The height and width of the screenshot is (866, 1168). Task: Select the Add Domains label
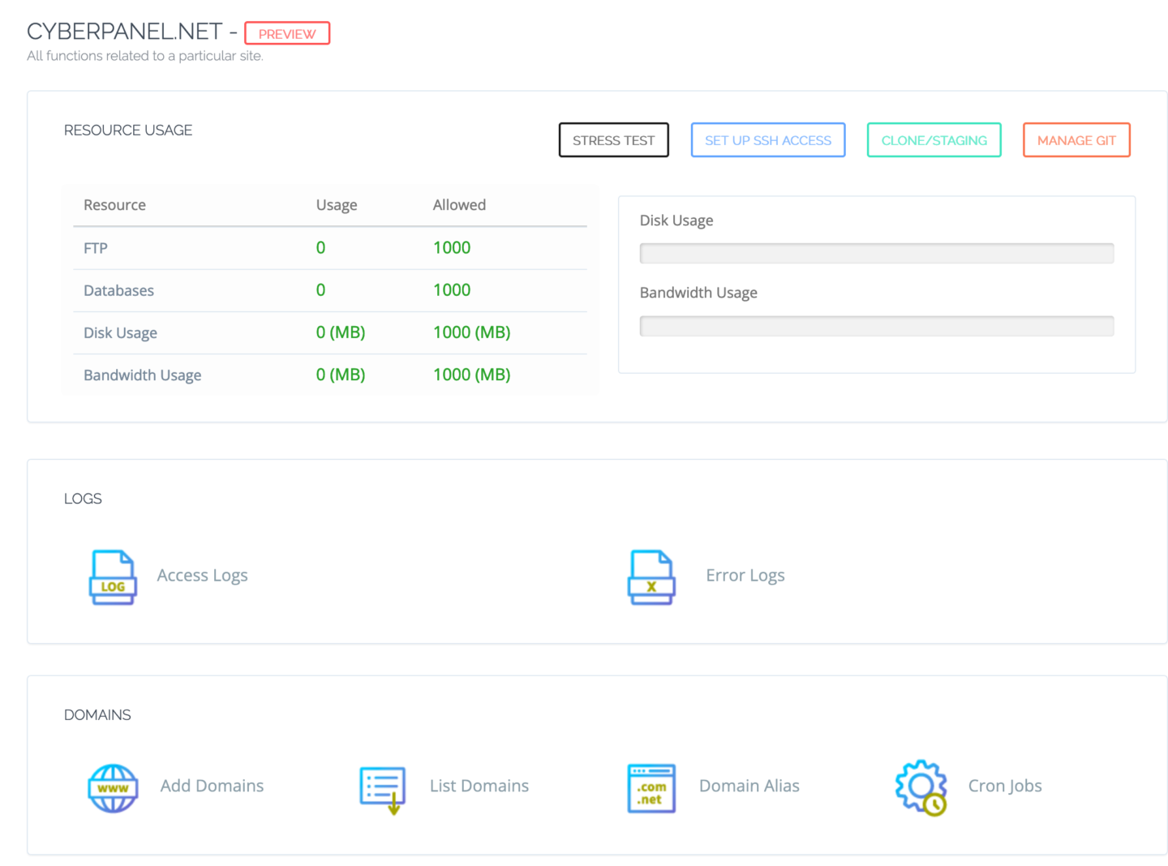pyautogui.click(x=211, y=786)
